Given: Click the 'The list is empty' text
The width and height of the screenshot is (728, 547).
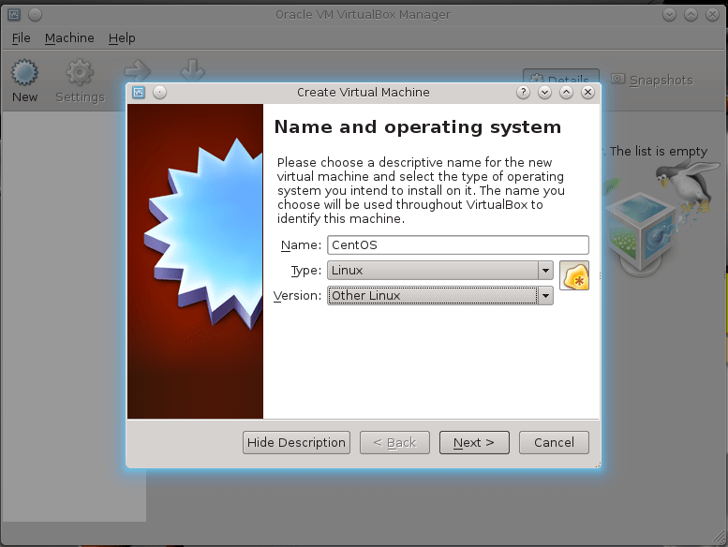Looking at the screenshot, I should (x=659, y=151).
